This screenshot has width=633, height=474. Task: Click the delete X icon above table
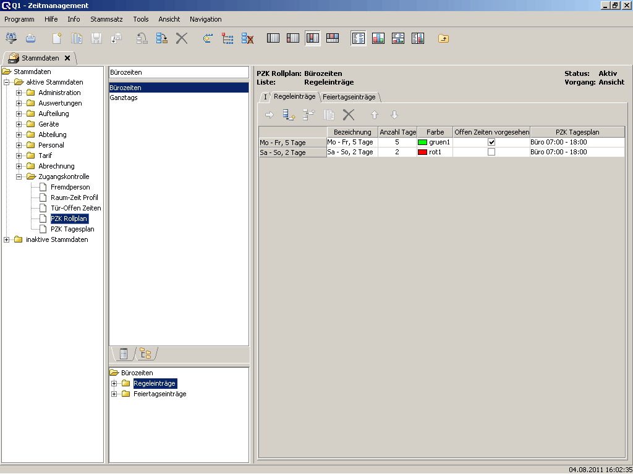(x=349, y=115)
